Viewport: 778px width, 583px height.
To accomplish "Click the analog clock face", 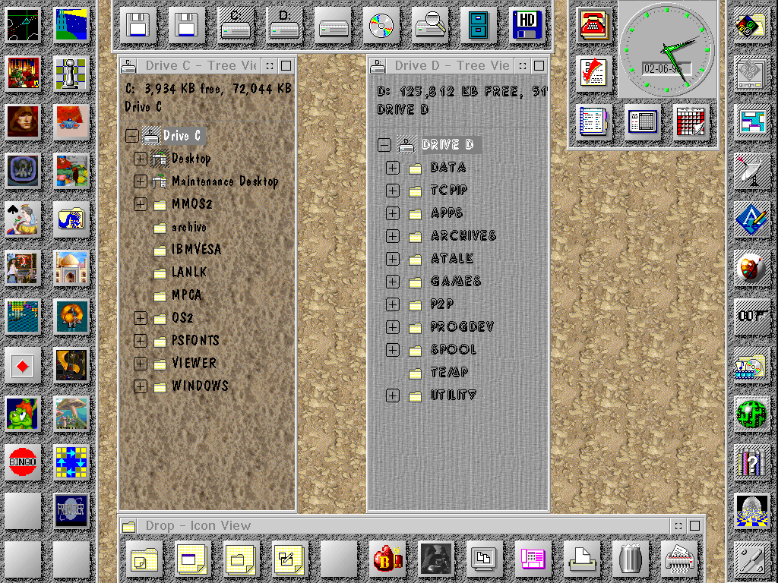I will pyautogui.click(x=667, y=50).
